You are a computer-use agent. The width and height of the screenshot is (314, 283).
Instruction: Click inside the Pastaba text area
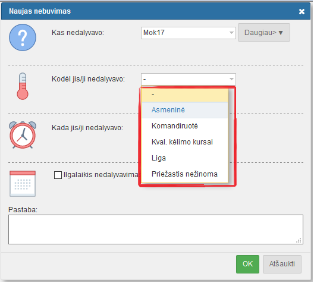156,229
